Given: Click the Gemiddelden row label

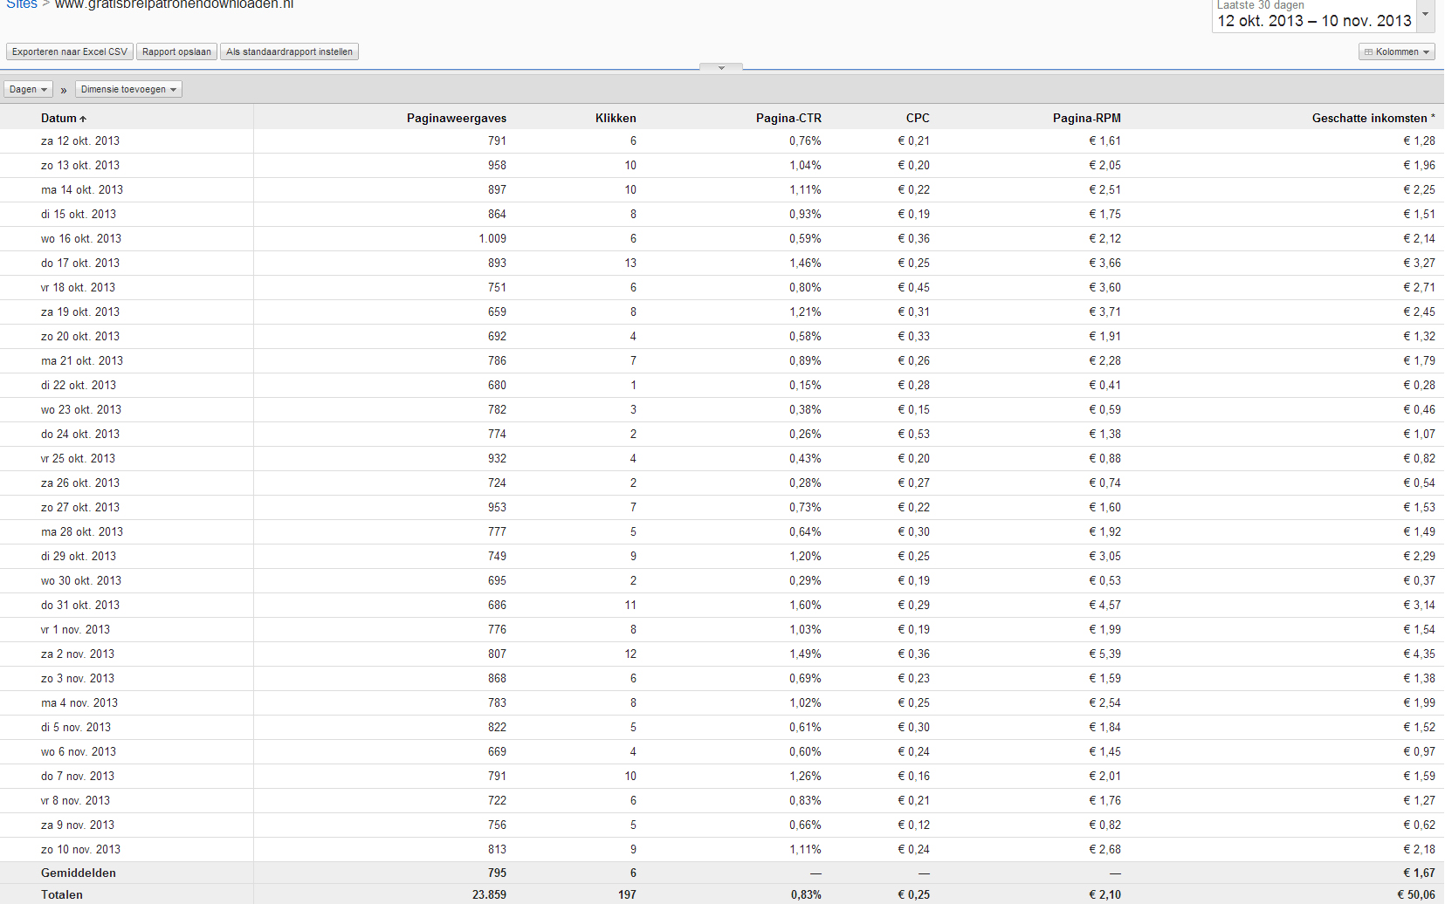Looking at the screenshot, I should tap(79, 873).
